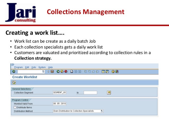Click the yellow Exit up-arrow icon
The image size is (169, 127).
[62, 71]
